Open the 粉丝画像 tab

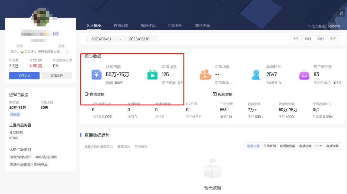(202, 25)
